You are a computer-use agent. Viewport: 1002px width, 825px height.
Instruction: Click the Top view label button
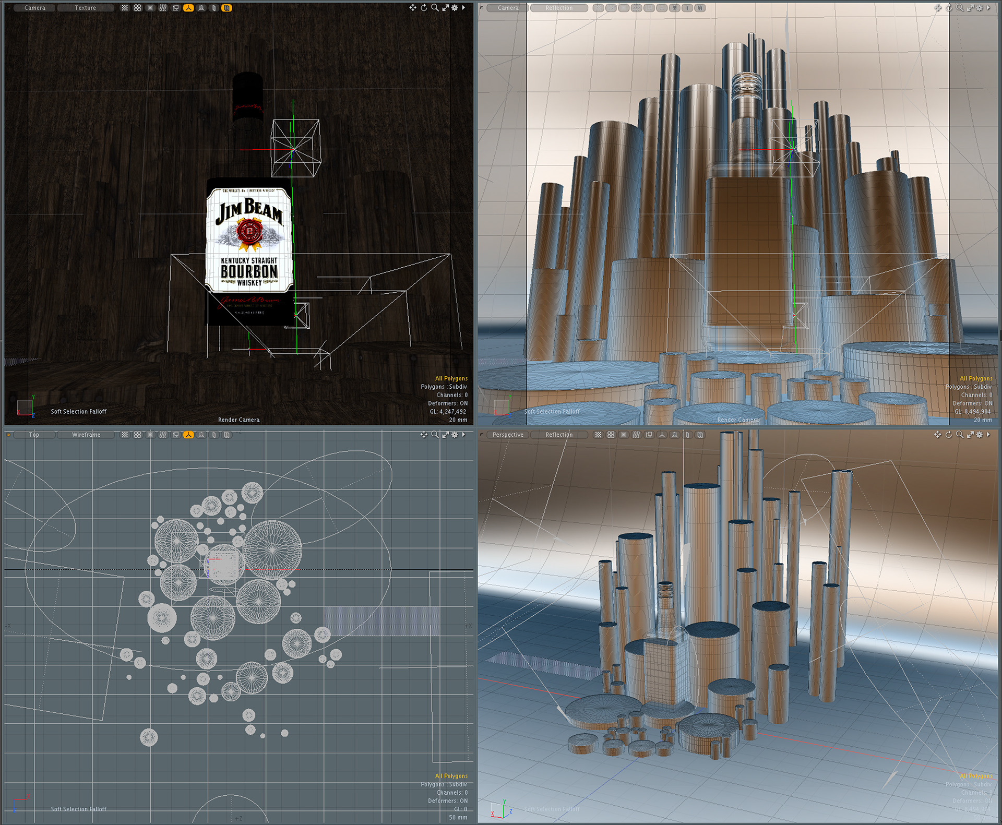pos(34,435)
